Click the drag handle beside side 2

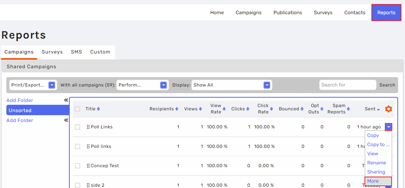tap(88, 185)
